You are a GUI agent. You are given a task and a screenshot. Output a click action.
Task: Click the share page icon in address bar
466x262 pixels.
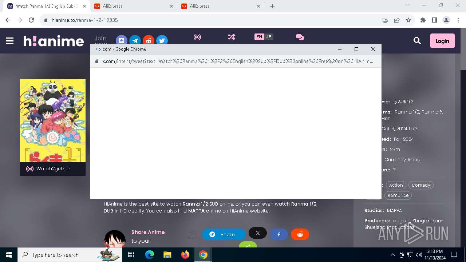click(x=397, y=20)
